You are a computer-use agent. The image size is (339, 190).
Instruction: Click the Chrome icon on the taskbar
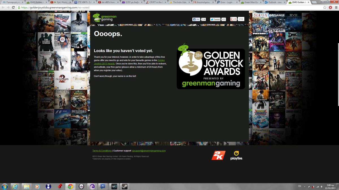[70, 186]
